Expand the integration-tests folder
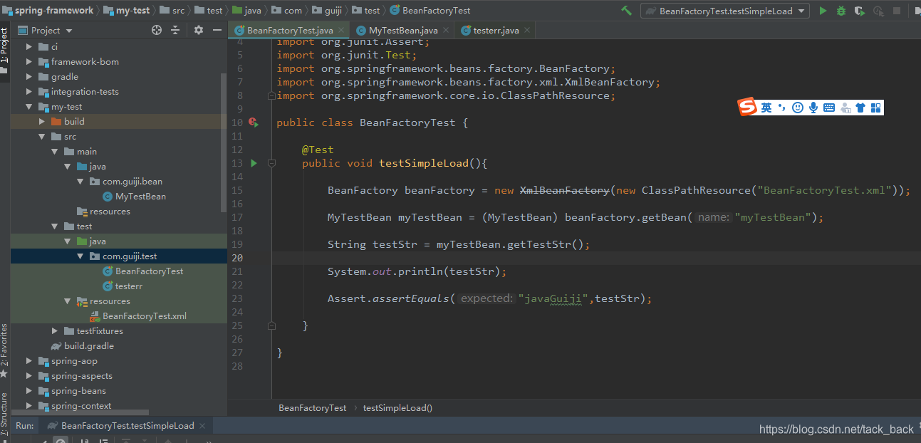Image resolution: width=921 pixels, height=443 pixels. tap(29, 92)
